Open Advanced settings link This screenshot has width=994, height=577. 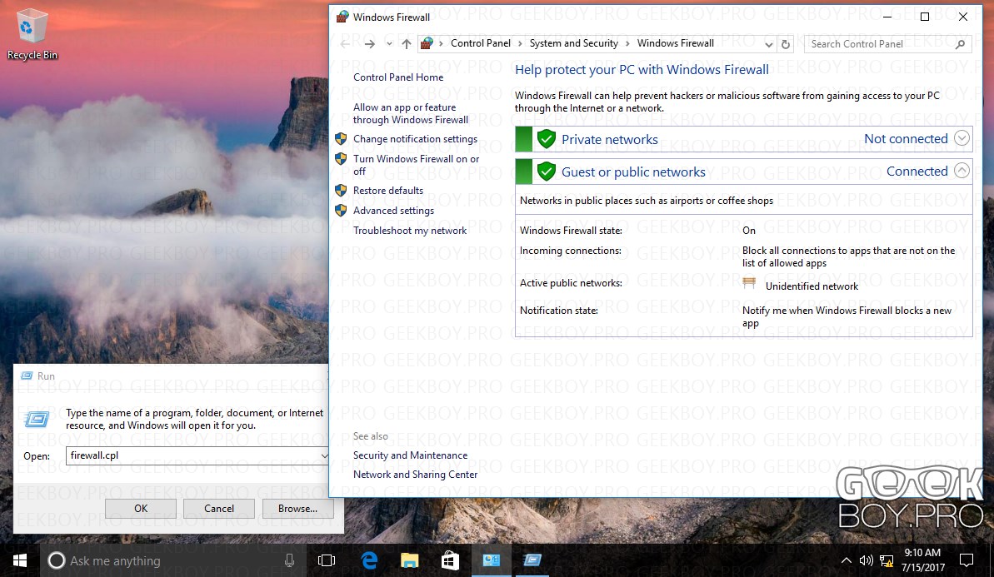(x=393, y=211)
